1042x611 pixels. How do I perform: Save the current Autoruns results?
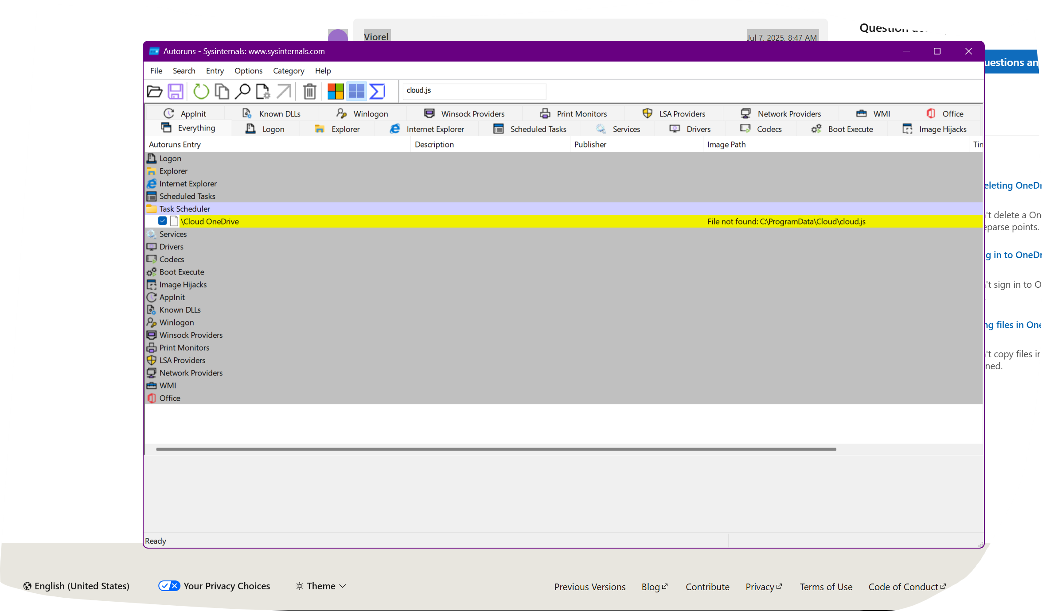coord(176,91)
